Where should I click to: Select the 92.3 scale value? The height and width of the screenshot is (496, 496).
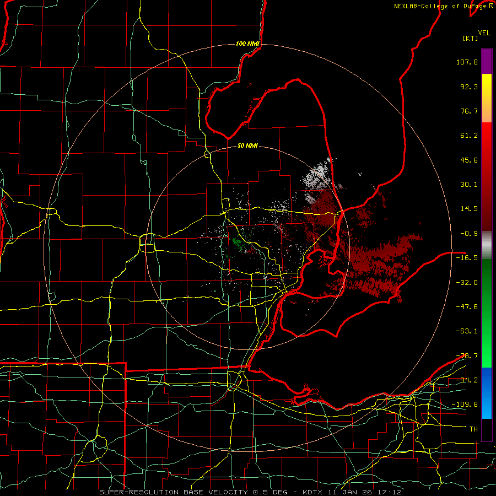[469, 87]
